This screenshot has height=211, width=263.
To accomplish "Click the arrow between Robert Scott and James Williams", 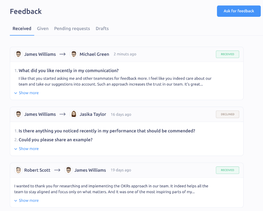I will point(57,170).
